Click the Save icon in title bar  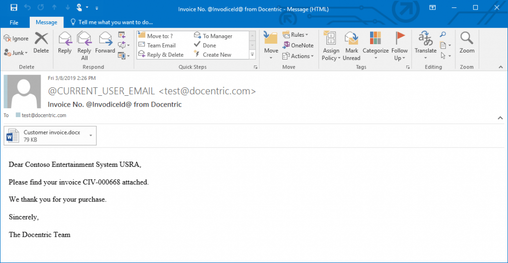[x=13, y=8]
